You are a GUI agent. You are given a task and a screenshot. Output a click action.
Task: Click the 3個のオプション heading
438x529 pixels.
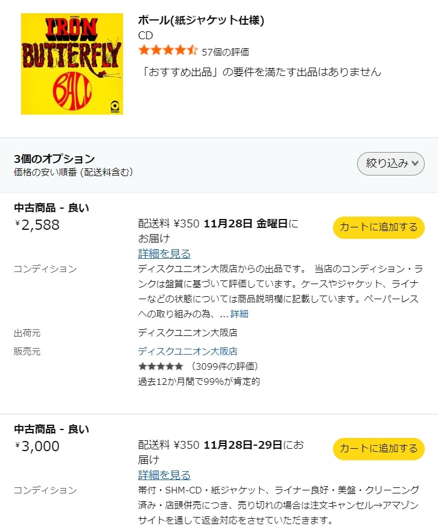tap(54, 159)
